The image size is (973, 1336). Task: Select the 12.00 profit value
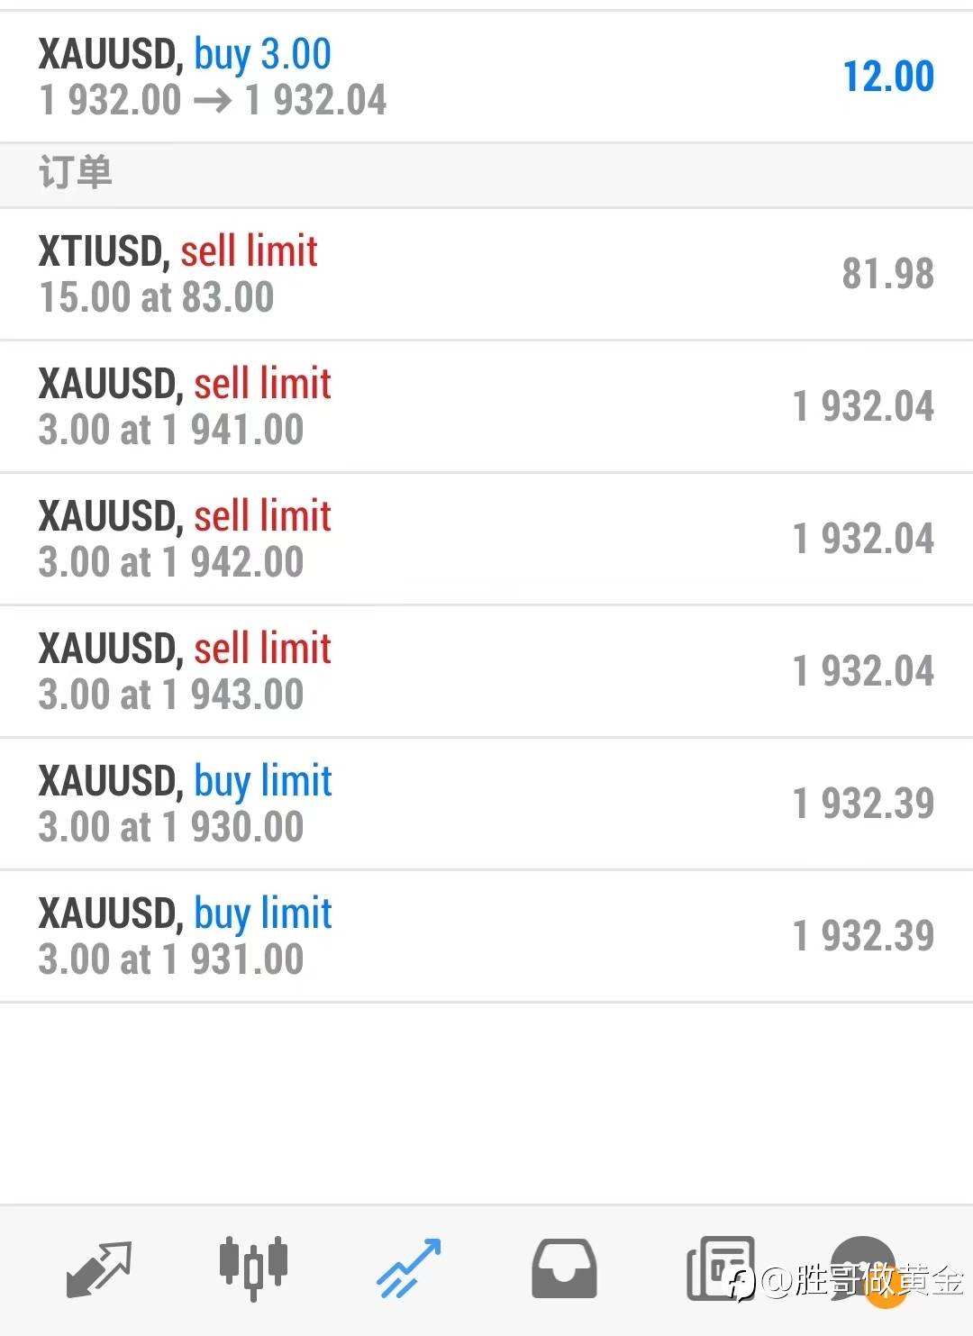[888, 77]
